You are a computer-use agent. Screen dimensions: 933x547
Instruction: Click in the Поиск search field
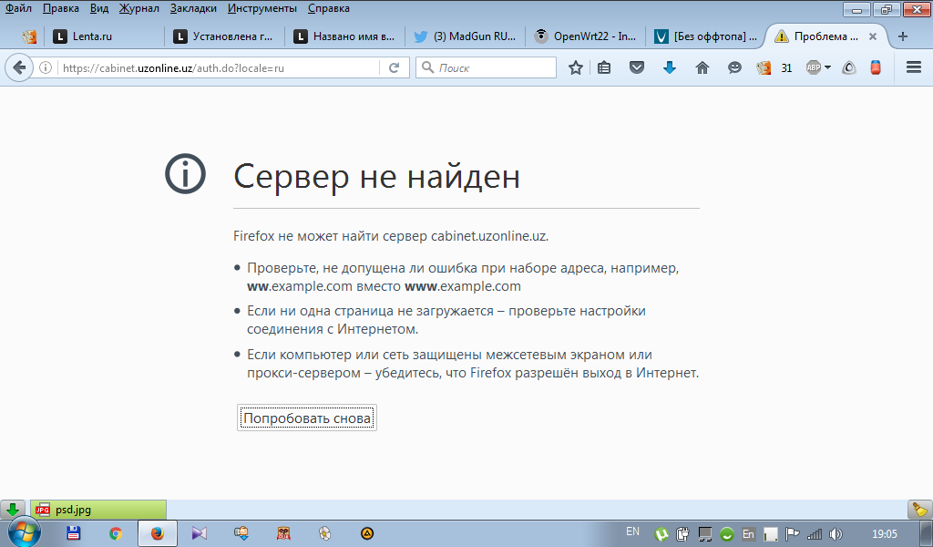[x=492, y=67]
